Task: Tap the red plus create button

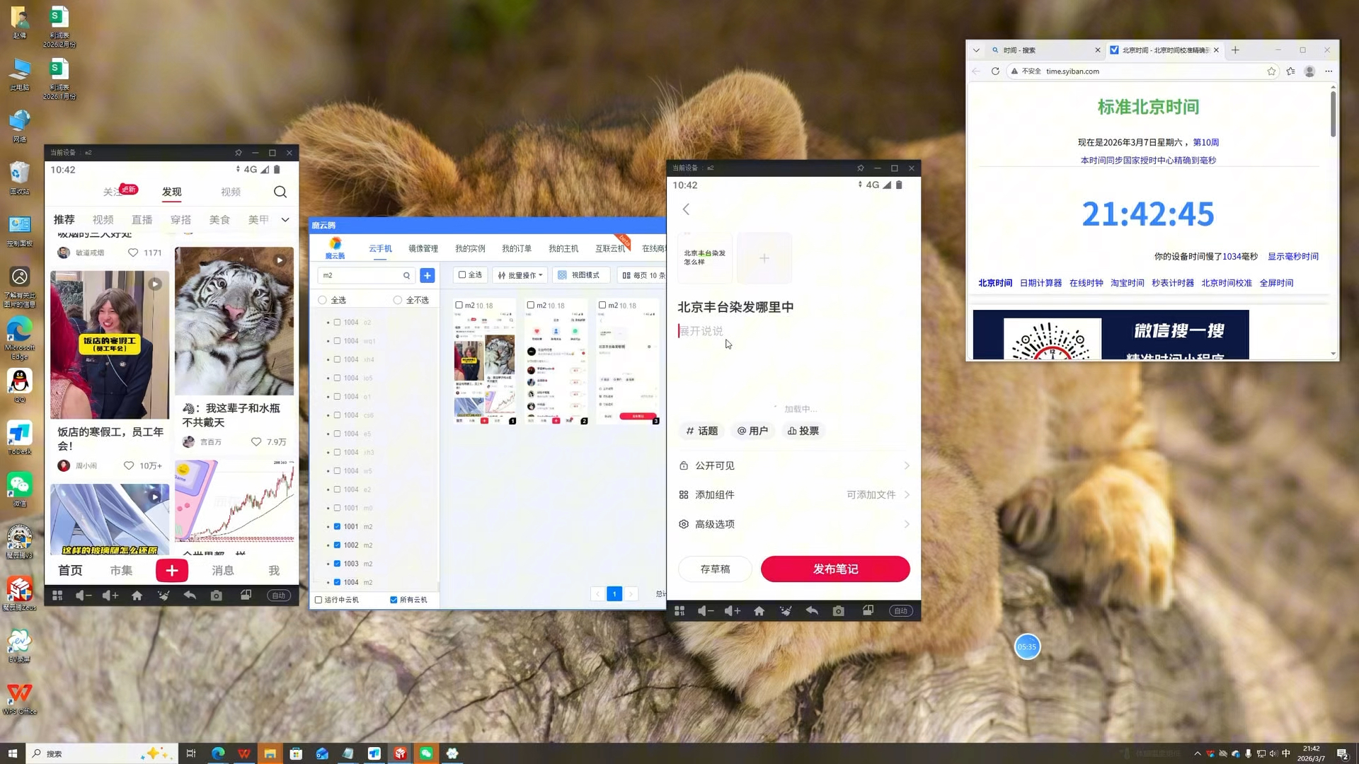Action: coord(172,570)
